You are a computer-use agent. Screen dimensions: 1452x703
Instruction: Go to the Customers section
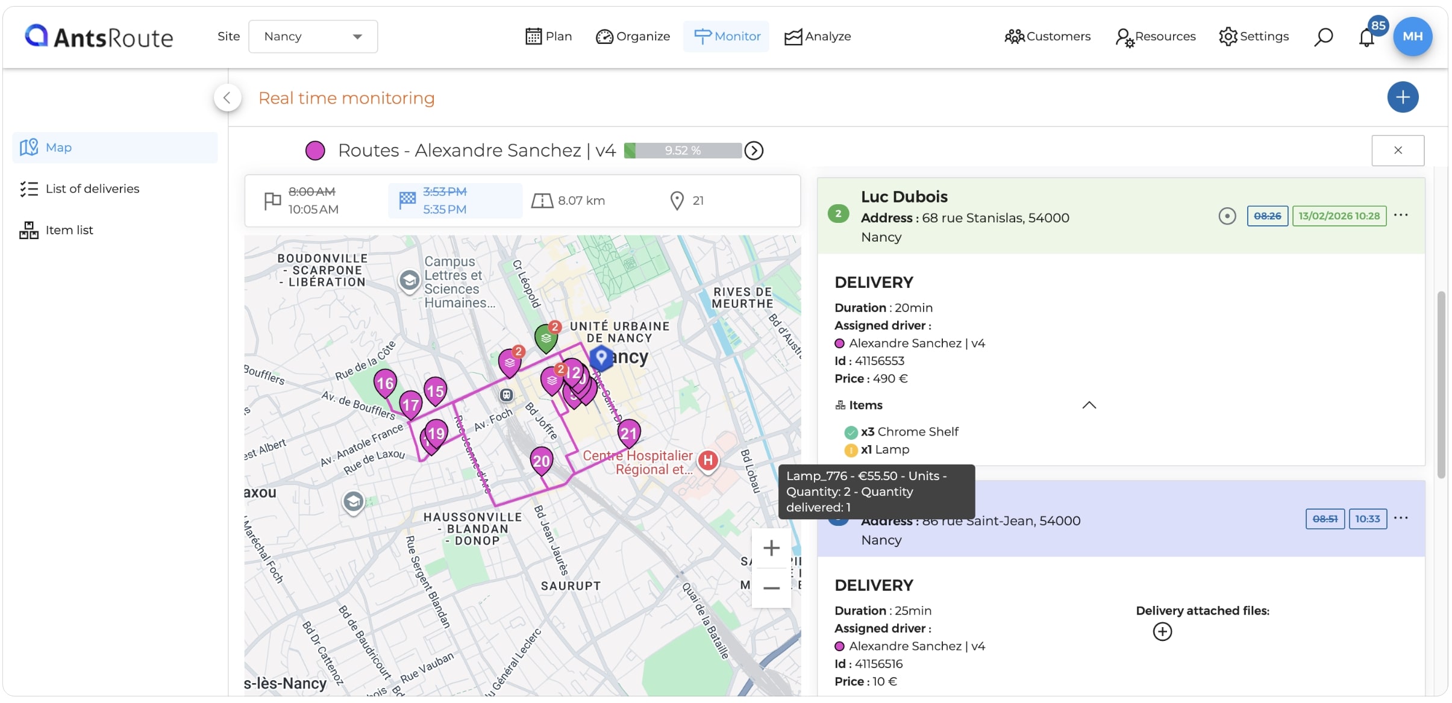point(1047,36)
